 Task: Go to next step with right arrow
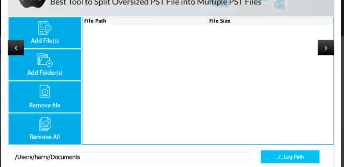pos(326,47)
